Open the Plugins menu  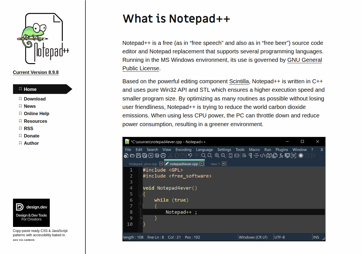click(x=282, y=150)
